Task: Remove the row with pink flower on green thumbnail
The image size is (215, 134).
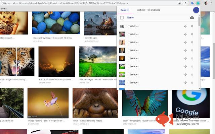Action: tap(192, 74)
